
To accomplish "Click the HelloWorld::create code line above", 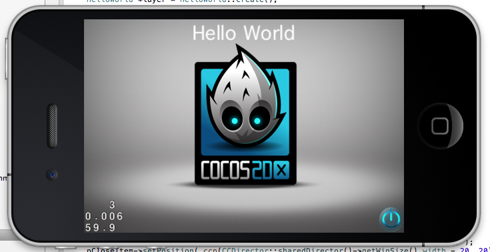I will (x=181, y=1).
